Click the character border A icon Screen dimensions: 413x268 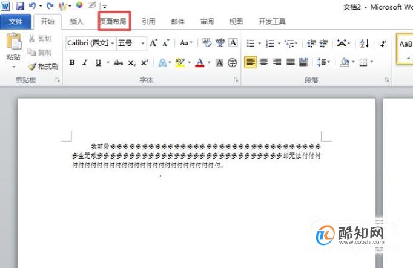point(233,42)
